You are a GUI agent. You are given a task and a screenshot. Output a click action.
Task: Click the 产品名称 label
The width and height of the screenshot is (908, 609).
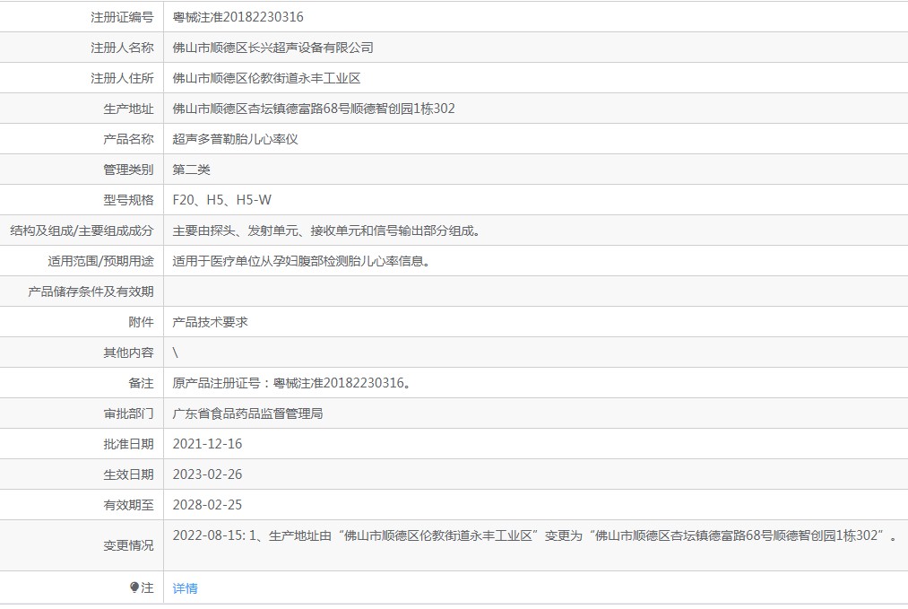point(128,139)
